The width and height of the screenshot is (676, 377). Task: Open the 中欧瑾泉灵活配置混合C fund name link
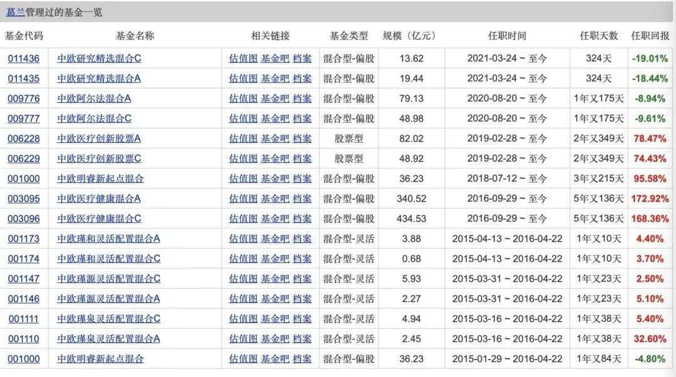[x=109, y=319]
